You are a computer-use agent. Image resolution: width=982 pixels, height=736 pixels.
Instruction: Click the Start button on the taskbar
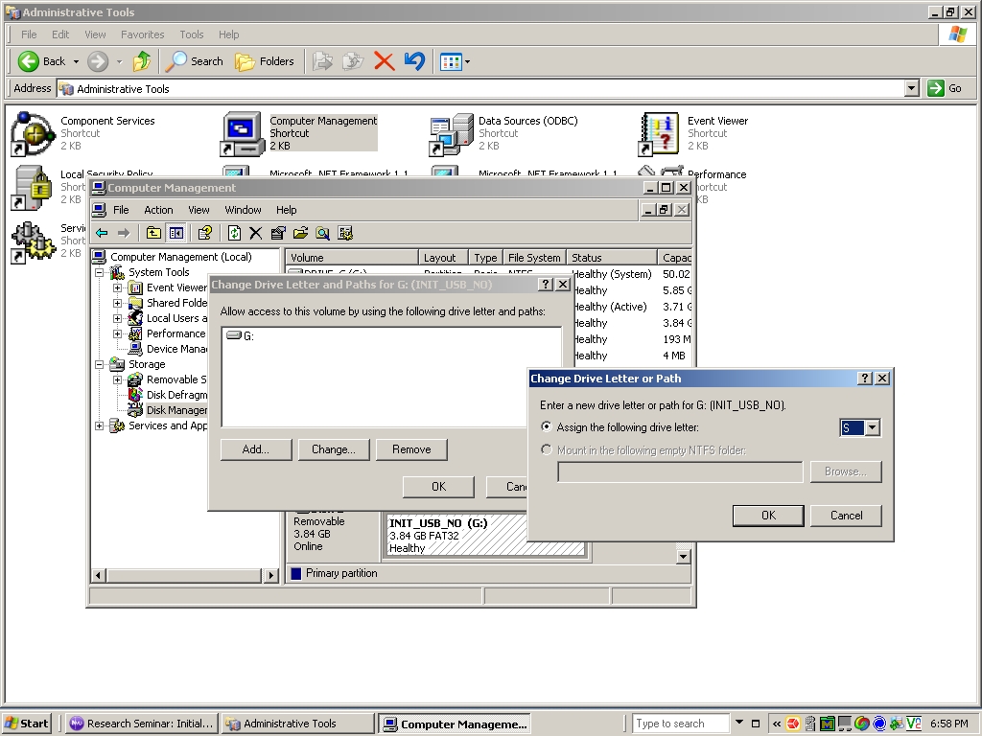pyautogui.click(x=27, y=724)
